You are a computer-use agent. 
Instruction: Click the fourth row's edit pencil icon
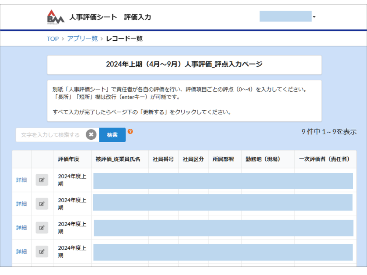tap(41, 252)
